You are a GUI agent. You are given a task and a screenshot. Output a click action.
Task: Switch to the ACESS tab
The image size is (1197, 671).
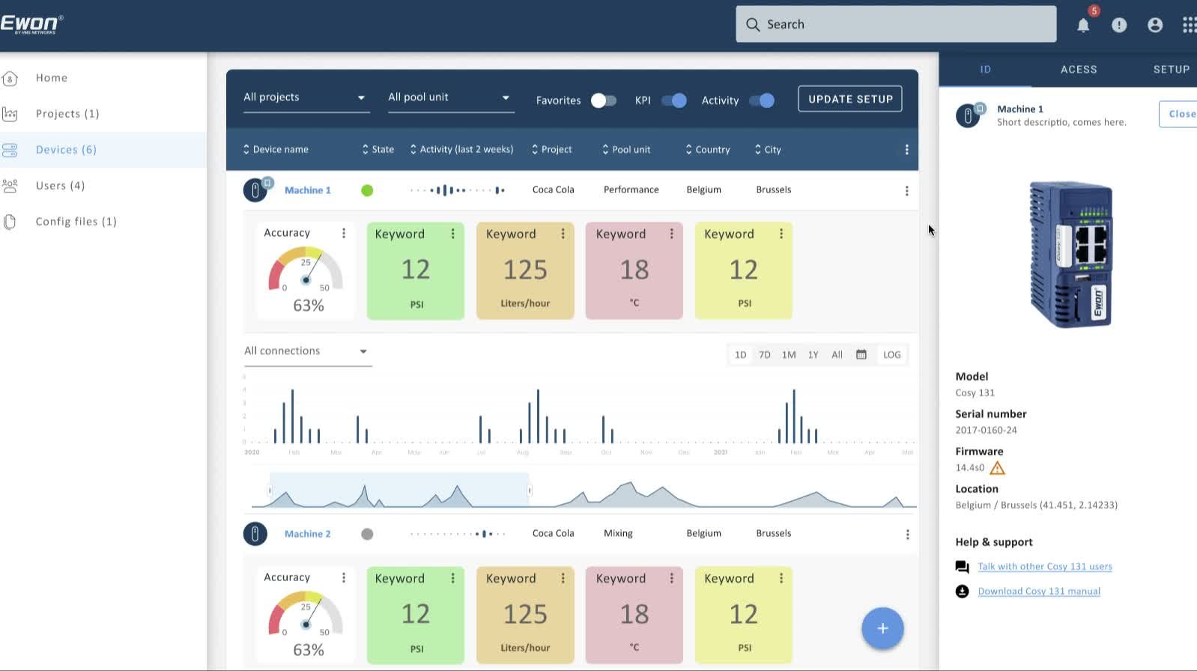(1079, 70)
